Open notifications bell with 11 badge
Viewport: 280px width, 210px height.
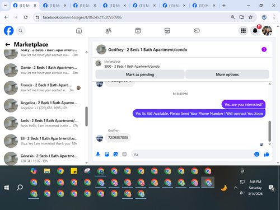click(255, 31)
